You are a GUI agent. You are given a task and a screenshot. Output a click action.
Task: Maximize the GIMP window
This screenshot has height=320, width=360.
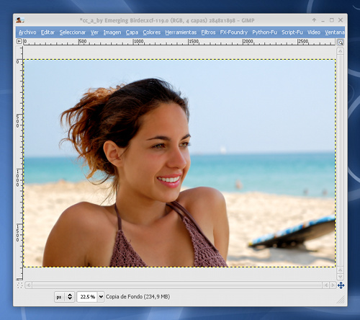tap(332, 20)
